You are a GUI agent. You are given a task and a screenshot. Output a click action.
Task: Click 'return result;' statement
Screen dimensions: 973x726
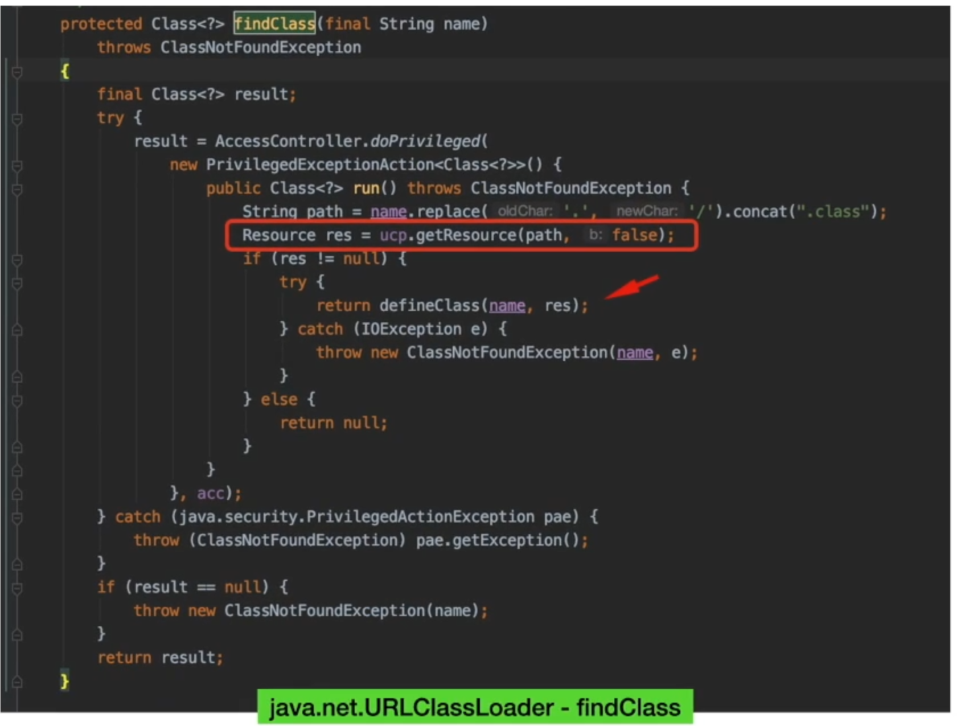click(x=160, y=657)
